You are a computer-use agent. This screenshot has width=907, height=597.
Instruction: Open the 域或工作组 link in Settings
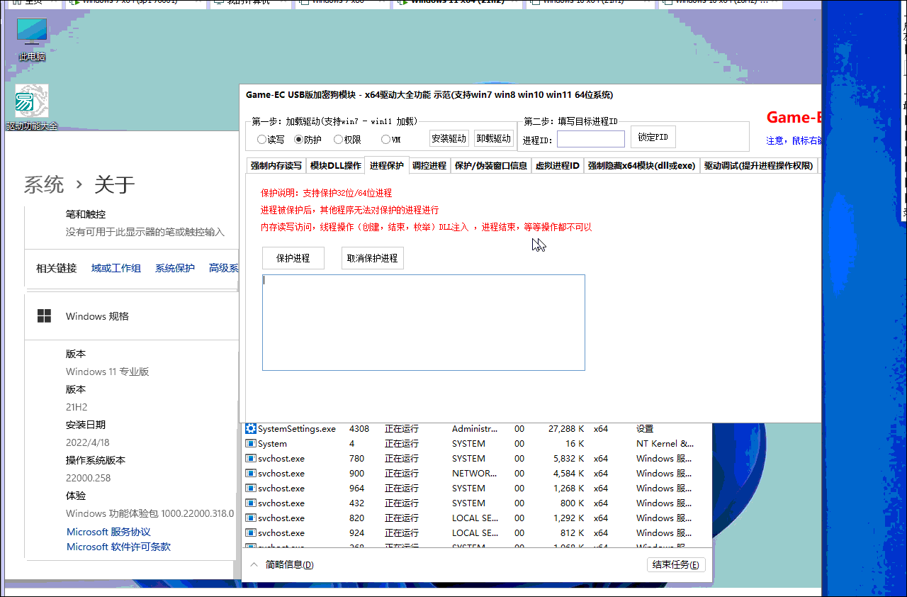tap(116, 268)
